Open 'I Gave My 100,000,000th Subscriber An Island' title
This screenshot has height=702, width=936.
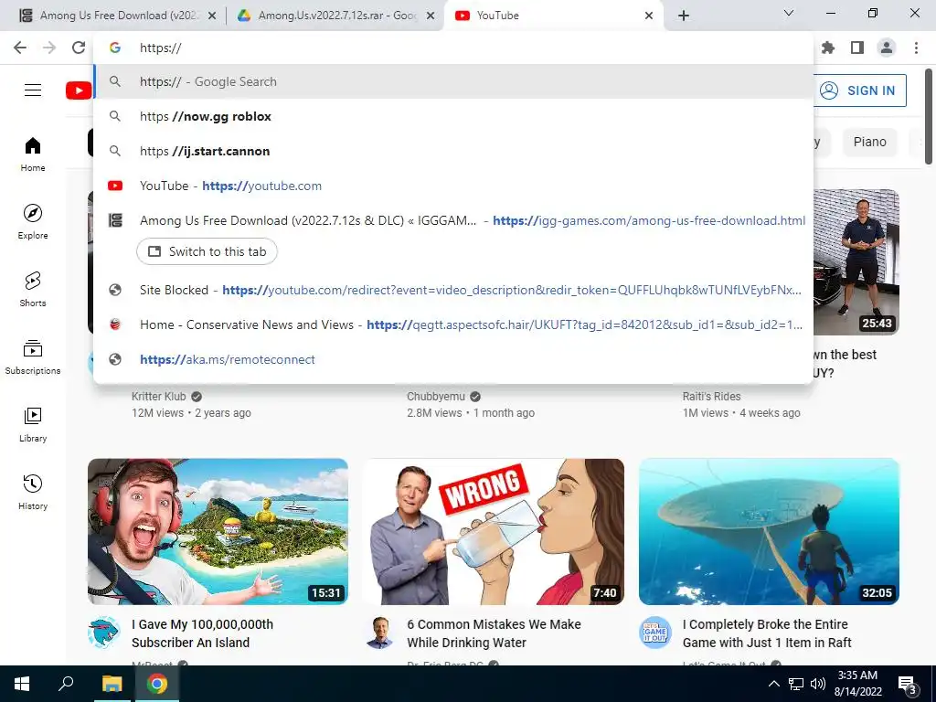click(x=202, y=633)
